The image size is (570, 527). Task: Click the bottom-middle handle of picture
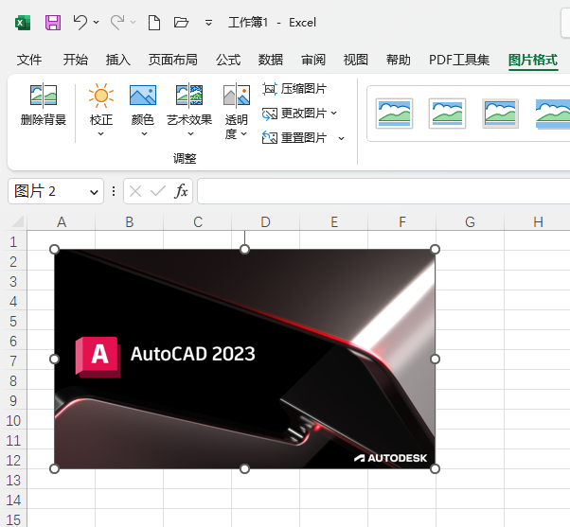tap(244, 469)
